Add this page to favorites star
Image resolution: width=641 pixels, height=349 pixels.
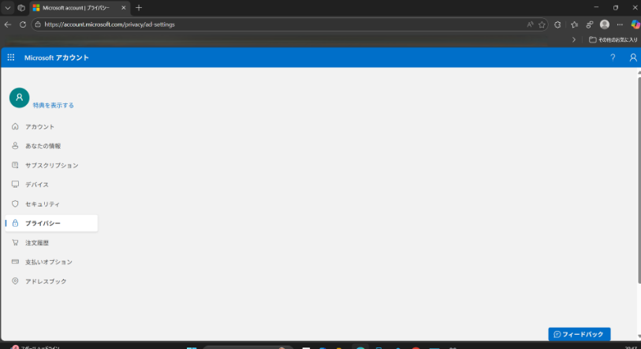tap(542, 24)
